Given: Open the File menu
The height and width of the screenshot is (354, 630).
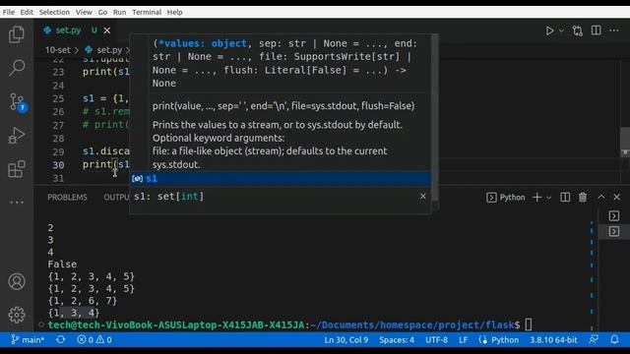Looking at the screenshot, I should click(x=9, y=12).
